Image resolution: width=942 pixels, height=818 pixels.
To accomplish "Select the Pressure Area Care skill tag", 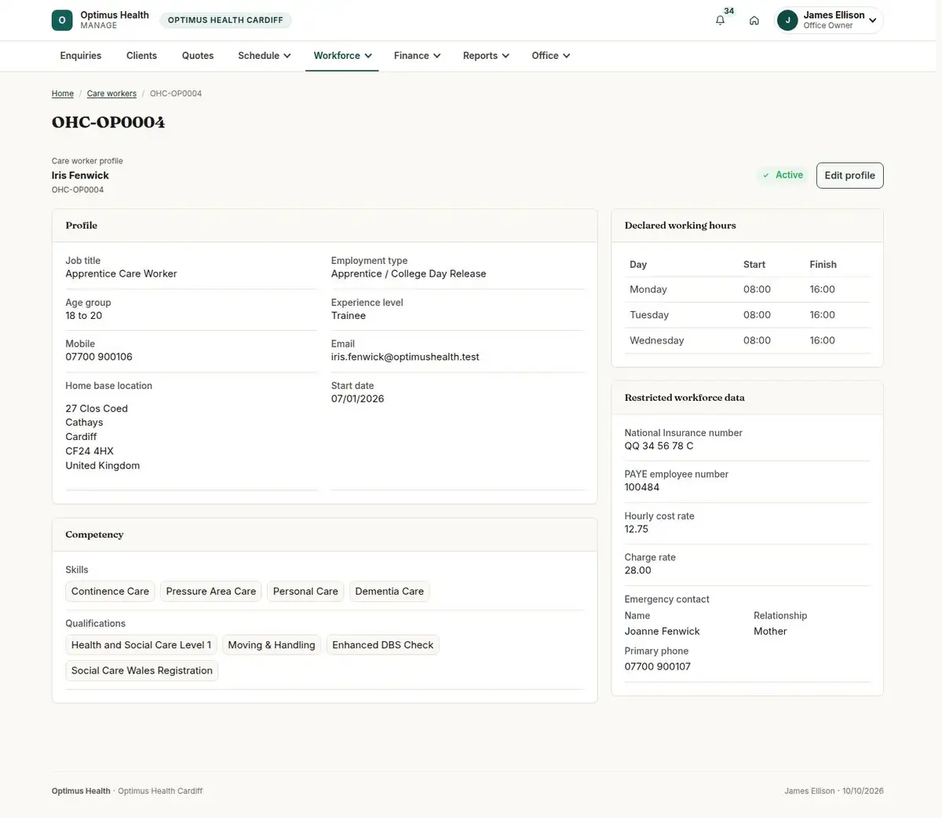I will 211,592.
